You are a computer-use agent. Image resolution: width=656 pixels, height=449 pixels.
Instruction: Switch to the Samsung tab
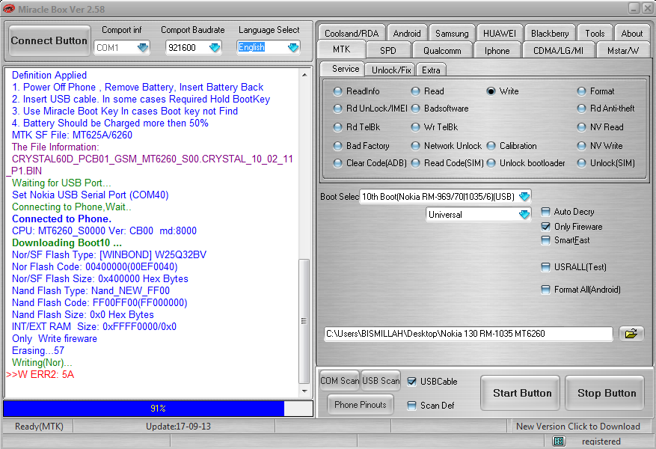pos(452,33)
